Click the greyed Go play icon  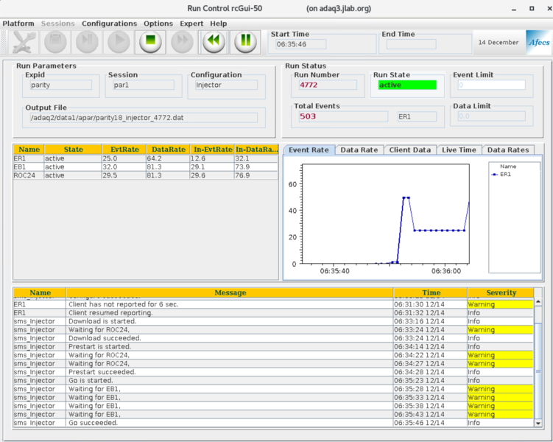pos(119,42)
